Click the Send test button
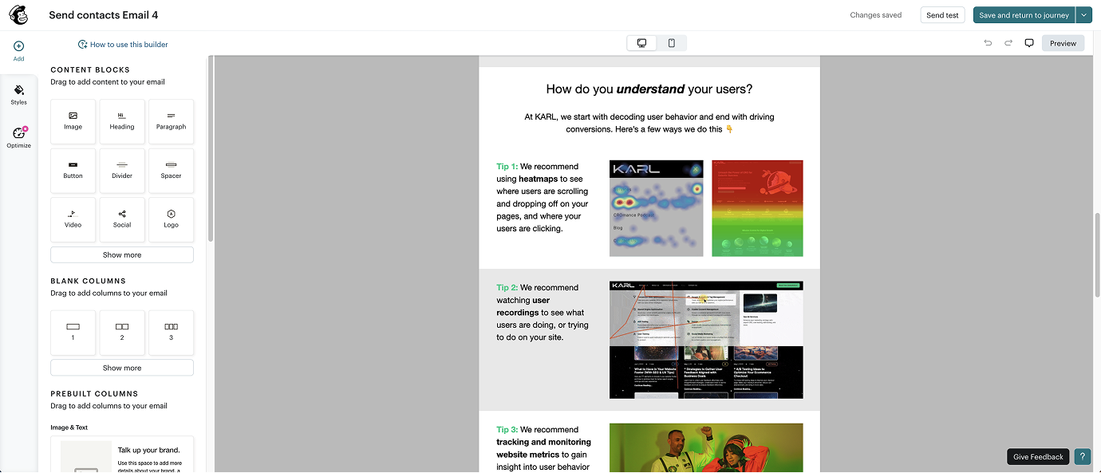 pos(942,14)
